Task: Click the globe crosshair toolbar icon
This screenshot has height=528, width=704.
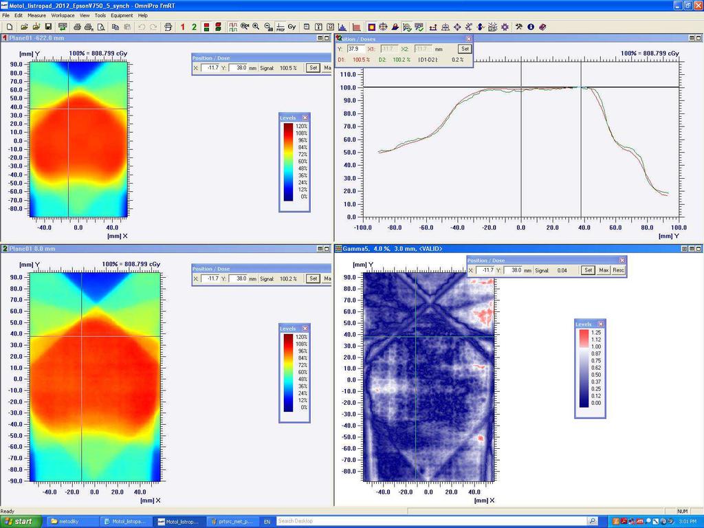Action: coord(383,27)
